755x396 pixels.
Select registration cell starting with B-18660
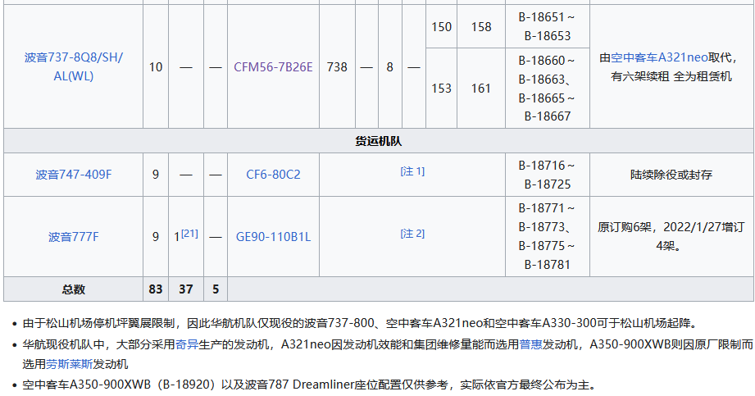(x=548, y=89)
